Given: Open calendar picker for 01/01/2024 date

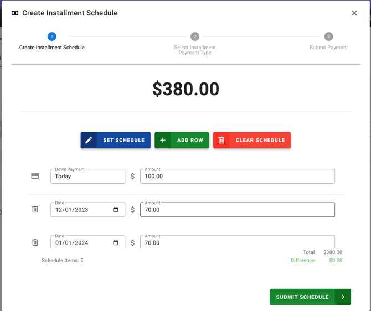Looking at the screenshot, I should 116,243.
